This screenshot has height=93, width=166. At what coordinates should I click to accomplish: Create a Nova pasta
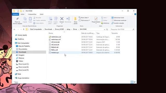click(x=75, y=20)
